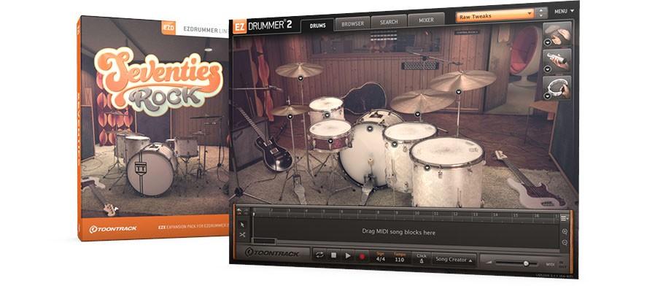Switch to the MIXER tab
This screenshot has height=294, width=655.
[x=426, y=20]
